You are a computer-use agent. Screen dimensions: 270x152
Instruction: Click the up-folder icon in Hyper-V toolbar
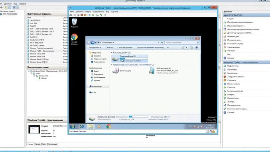6,8
